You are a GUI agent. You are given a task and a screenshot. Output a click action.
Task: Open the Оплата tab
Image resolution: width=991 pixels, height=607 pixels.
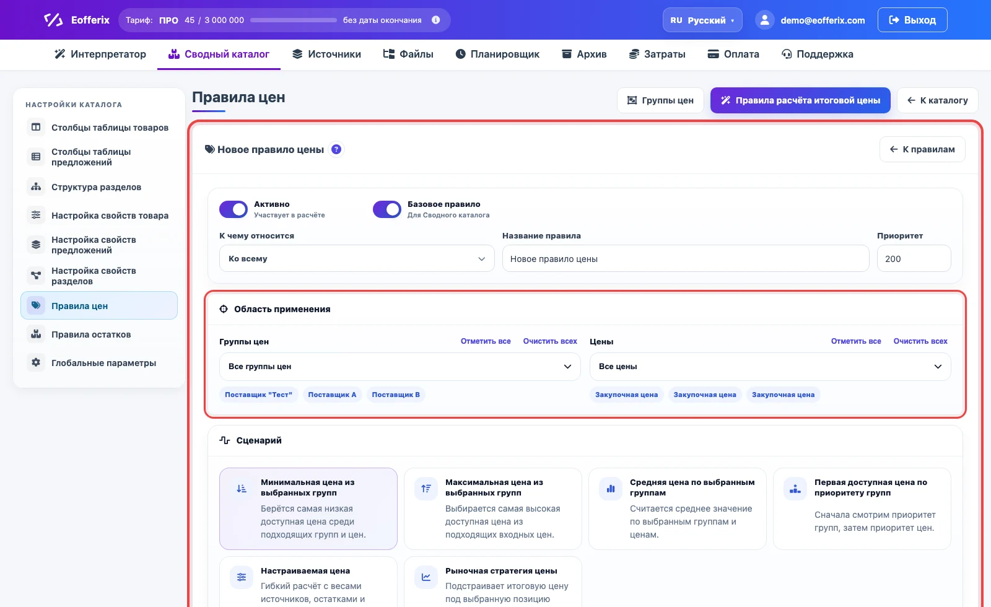pos(733,54)
